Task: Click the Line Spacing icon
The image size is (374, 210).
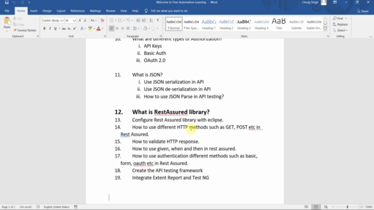Action: [x=135, y=29]
